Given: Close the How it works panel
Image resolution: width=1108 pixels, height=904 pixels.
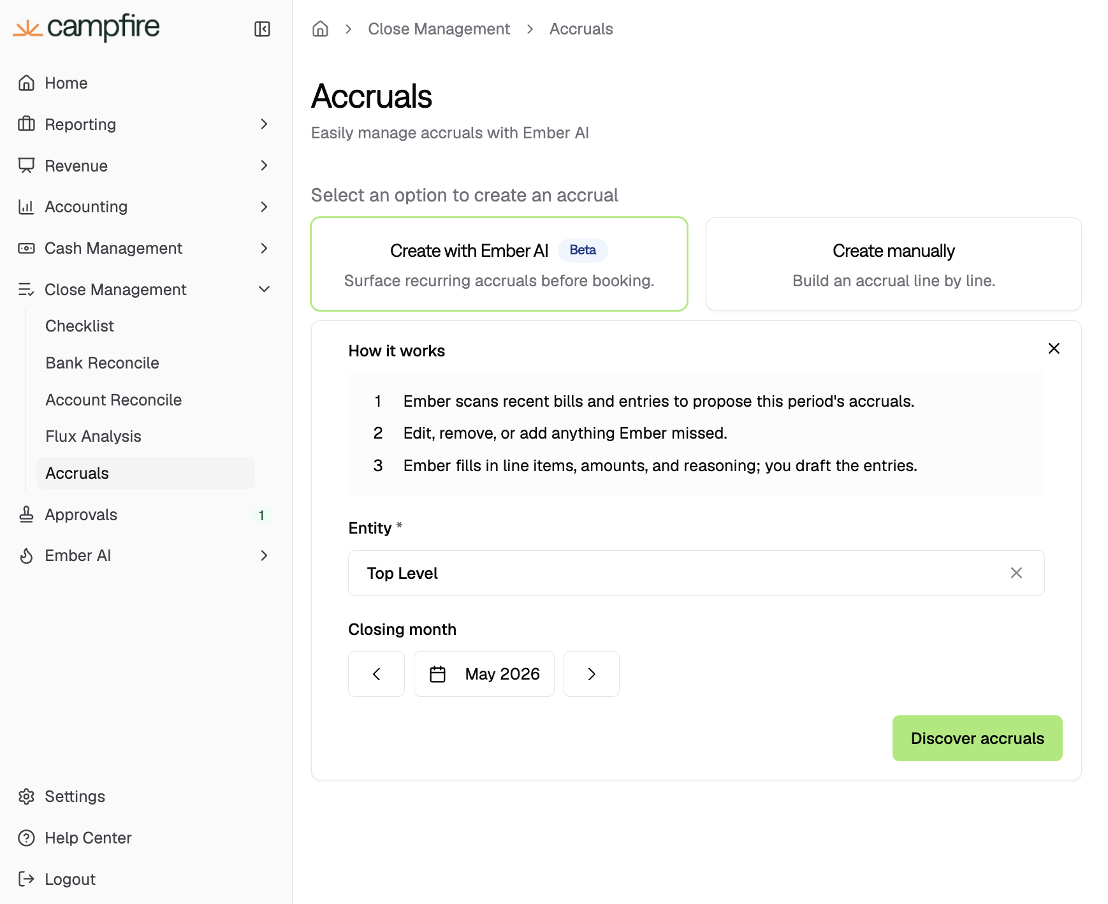Looking at the screenshot, I should [1054, 348].
